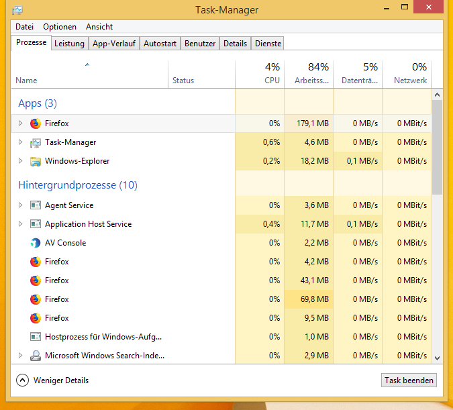This screenshot has height=410, width=453.
Task: Close the Task-Manager window
Action: [x=428, y=7]
